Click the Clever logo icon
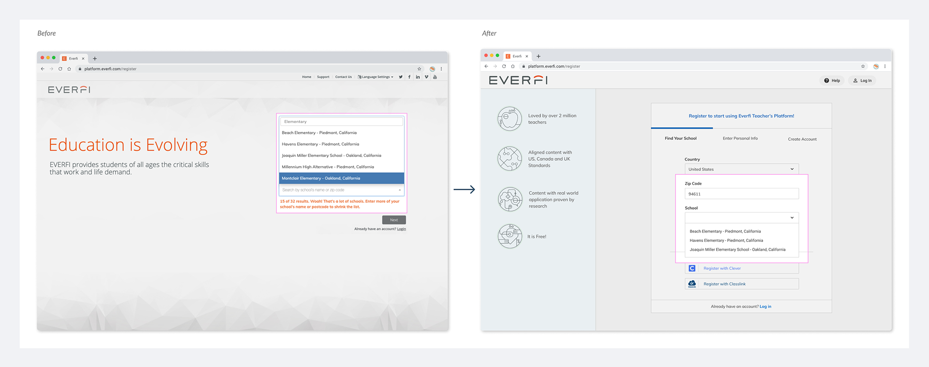The image size is (929, 367). click(692, 268)
